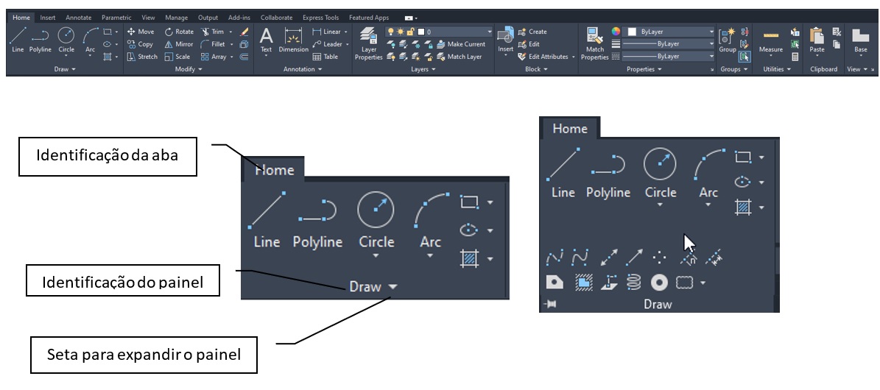Open the Manage ribbon tab

176,18
